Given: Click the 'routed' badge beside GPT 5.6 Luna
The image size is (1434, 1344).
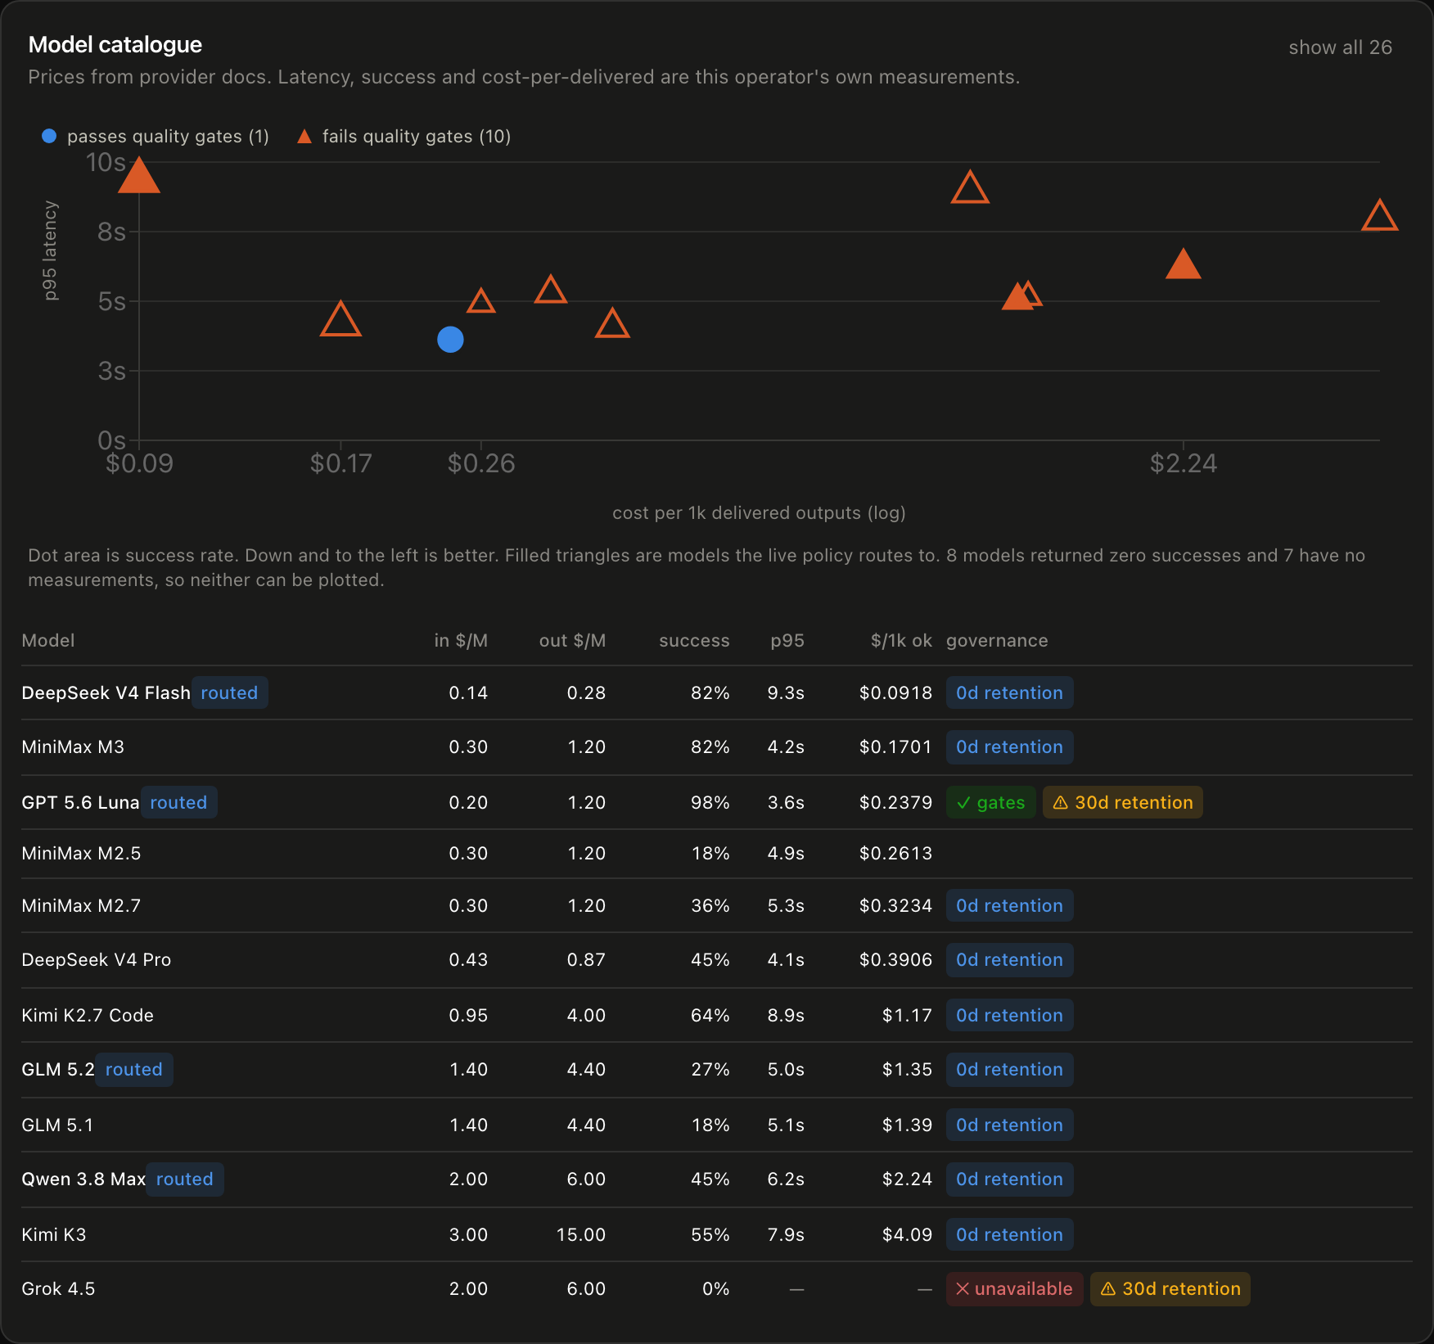Looking at the screenshot, I should point(178,802).
